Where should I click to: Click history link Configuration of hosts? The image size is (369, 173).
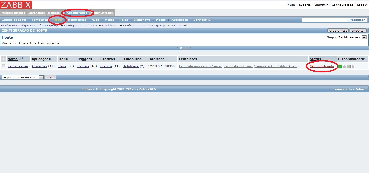click(x=81, y=25)
